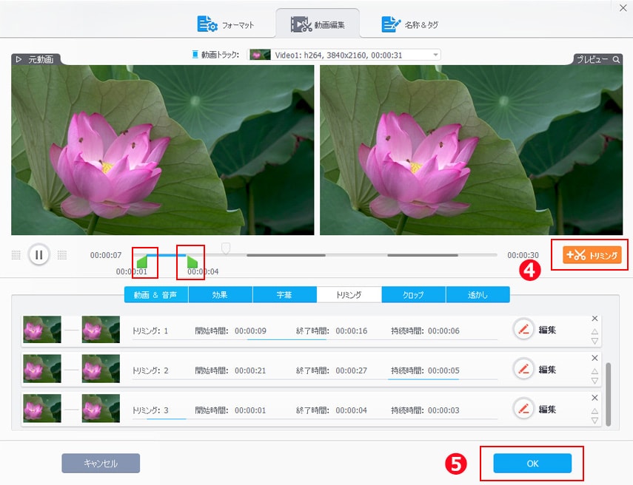The image size is (633, 485).
Task: Click the pencil edit icon for Trimming 3
Action: click(524, 409)
